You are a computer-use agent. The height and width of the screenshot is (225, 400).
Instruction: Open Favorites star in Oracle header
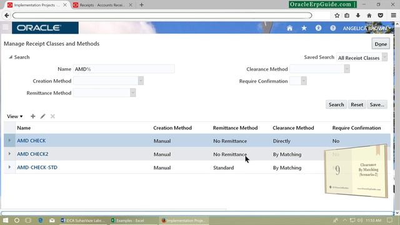point(304,28)
